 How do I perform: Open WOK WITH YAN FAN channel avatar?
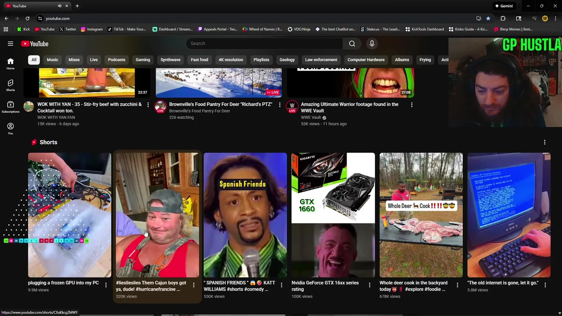29,107
